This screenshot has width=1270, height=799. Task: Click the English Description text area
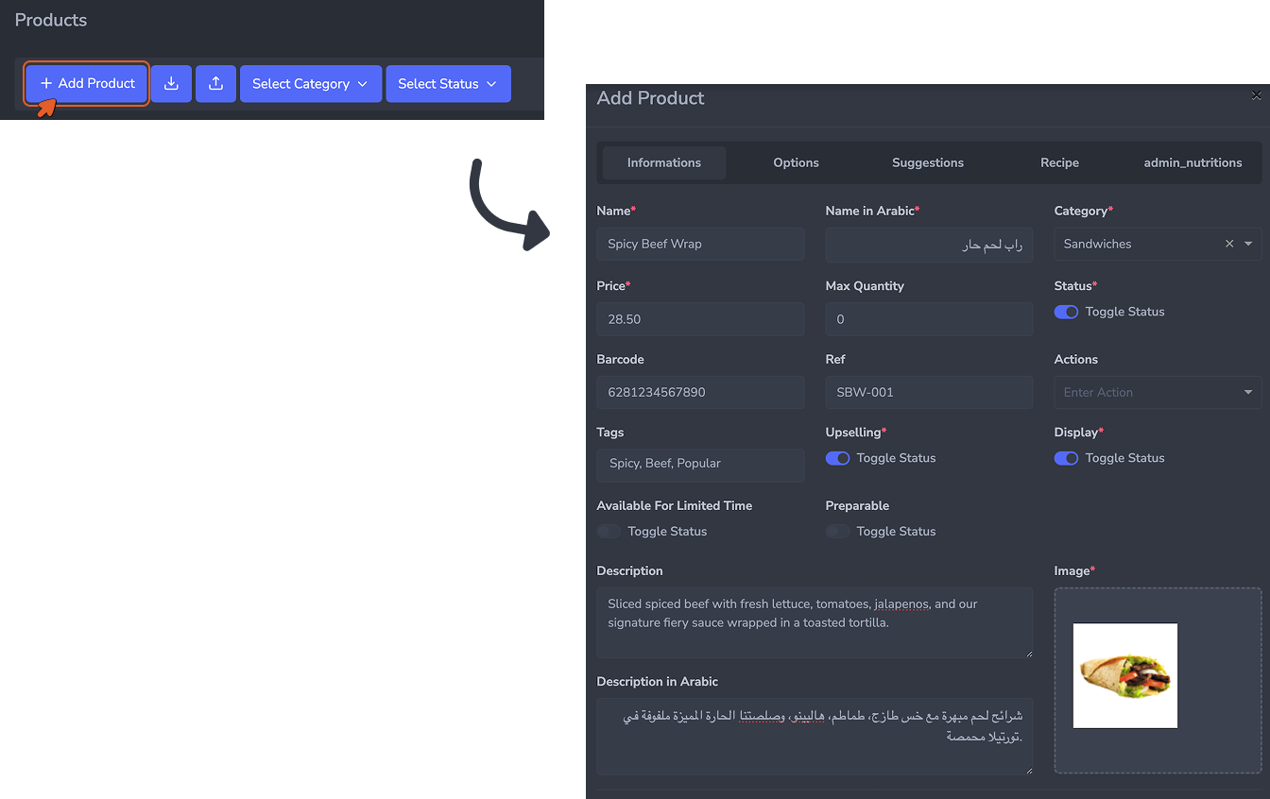(815, 622)
